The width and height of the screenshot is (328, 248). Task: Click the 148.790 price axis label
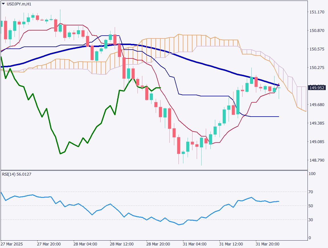pyautogui.click(x=317, y=160)
